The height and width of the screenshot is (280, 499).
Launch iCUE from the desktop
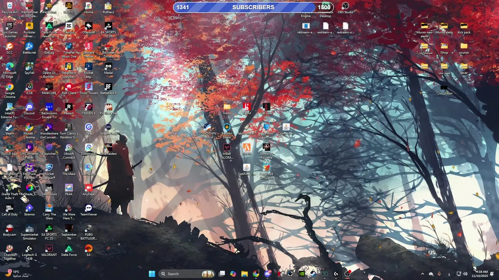click(x=29, y=89)
